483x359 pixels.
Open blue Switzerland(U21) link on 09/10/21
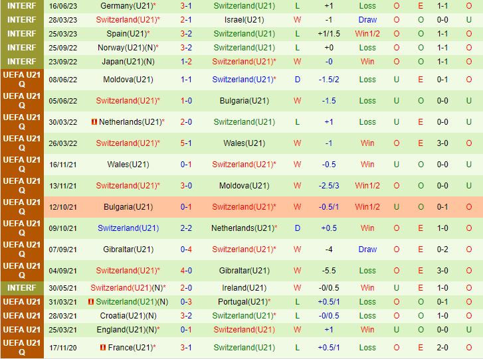(x=128, y=228)
